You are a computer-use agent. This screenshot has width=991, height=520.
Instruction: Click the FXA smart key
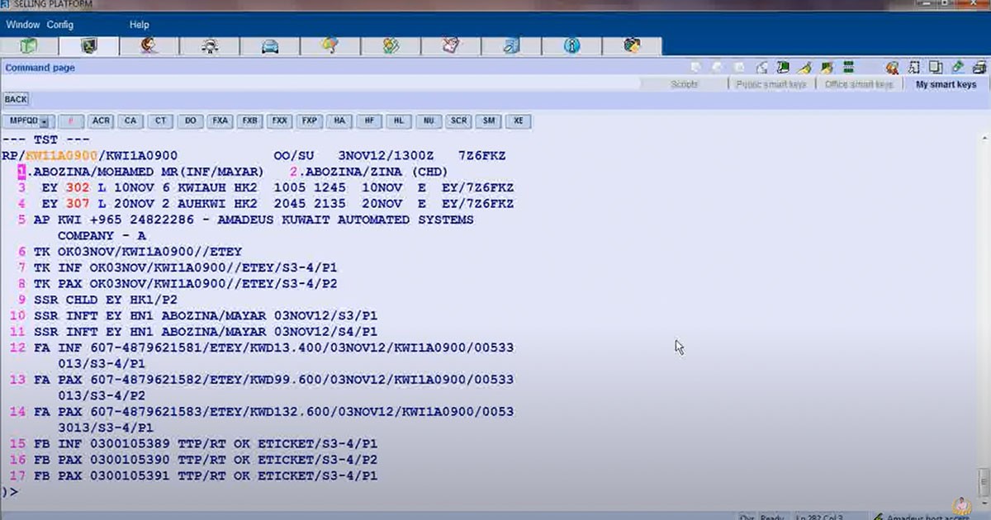pyautogui.click(x=220, y=121)
